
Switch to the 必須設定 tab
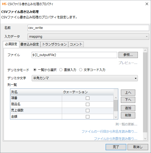[x=11, y=44]
